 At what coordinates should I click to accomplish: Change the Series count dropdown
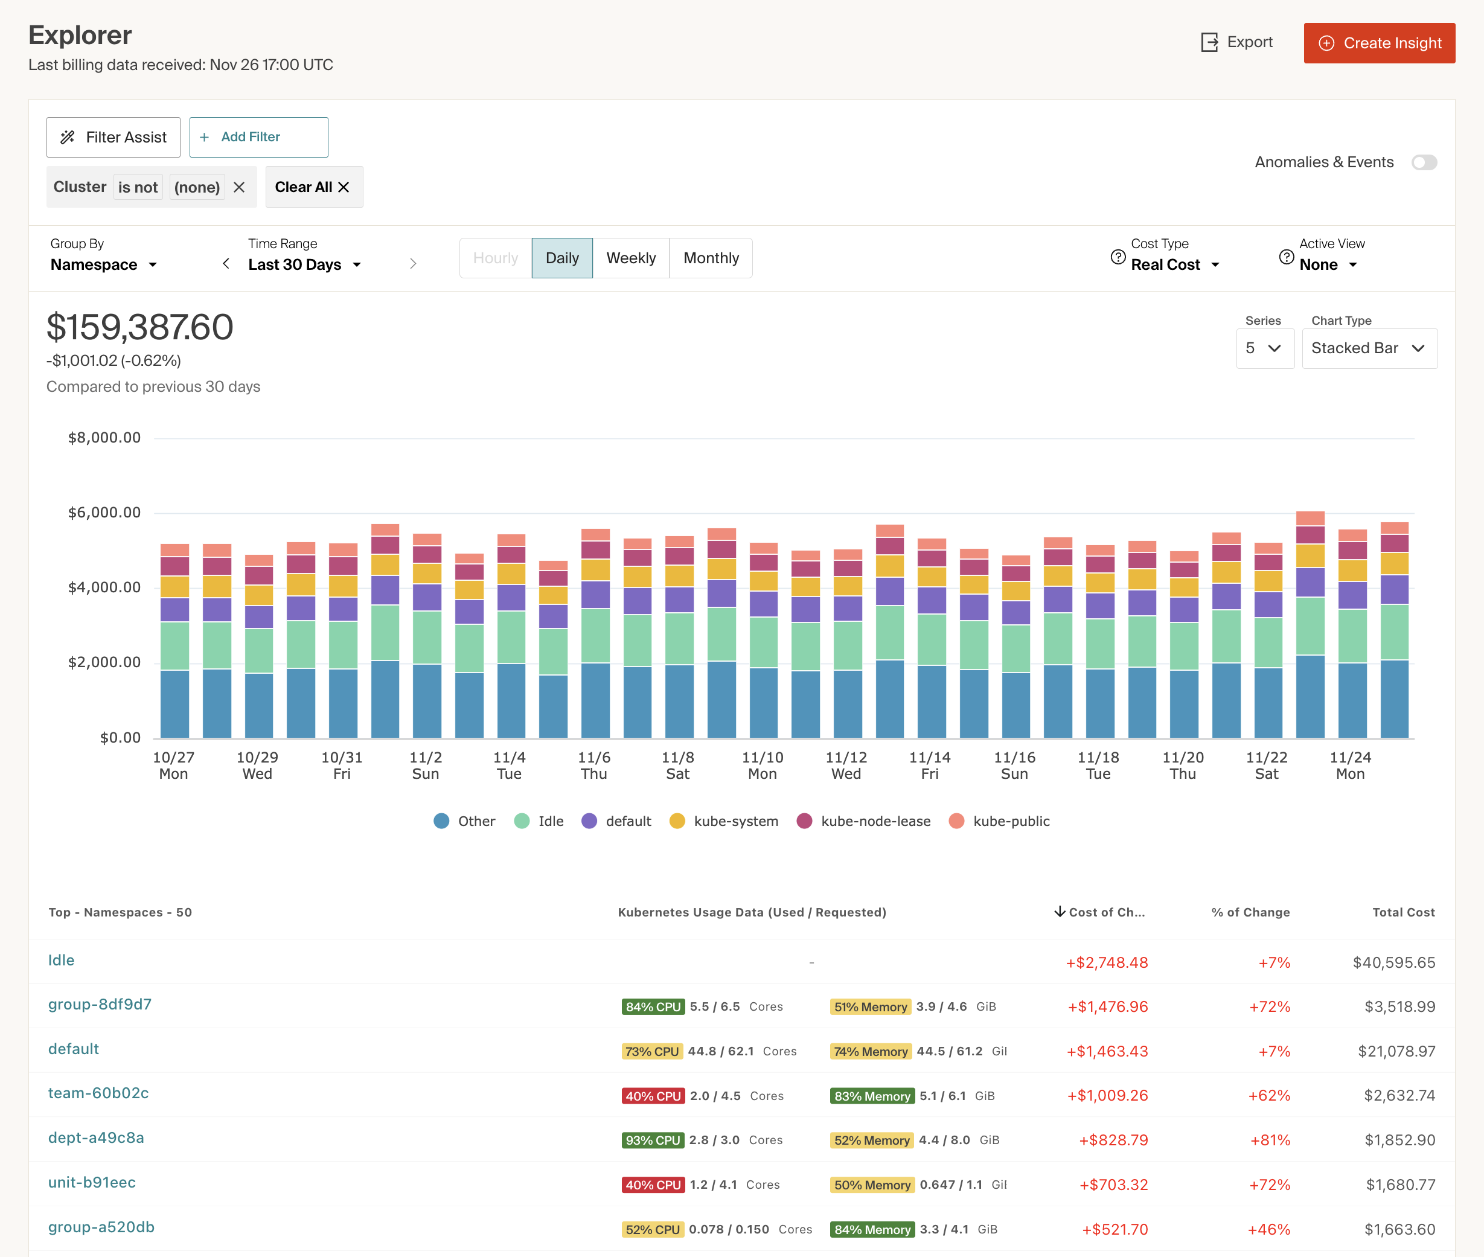point(1265,348)
